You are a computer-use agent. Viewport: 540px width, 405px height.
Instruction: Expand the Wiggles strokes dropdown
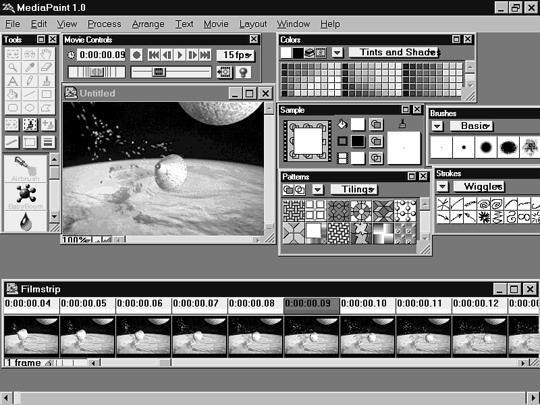(479, 186)
